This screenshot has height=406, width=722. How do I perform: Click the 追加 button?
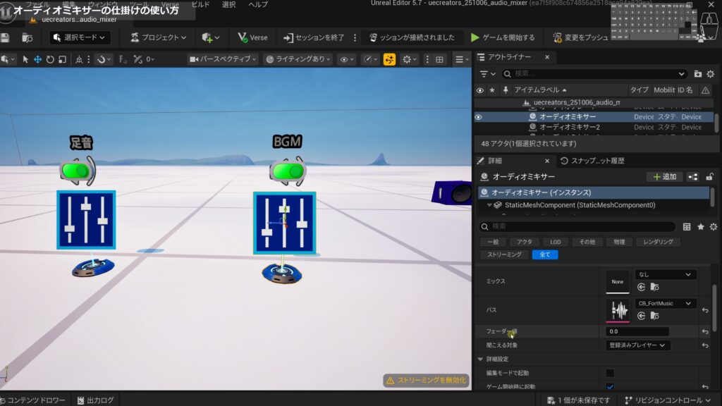(664, 177)
